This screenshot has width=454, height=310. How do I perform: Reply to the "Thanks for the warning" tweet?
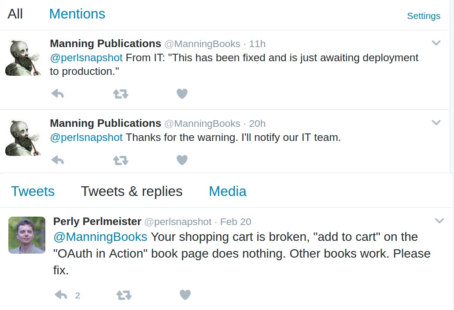(x=58, y=160)
